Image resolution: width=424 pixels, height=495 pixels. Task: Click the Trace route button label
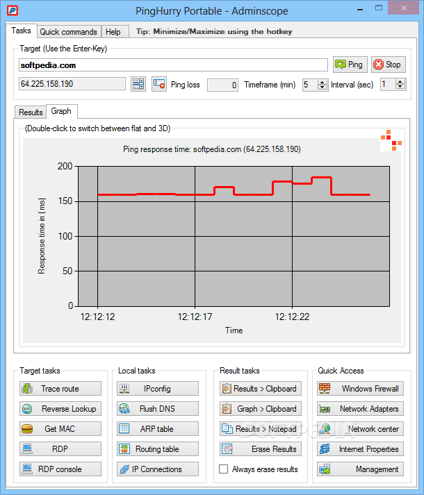pyautogui.click(x=60, y=389)
